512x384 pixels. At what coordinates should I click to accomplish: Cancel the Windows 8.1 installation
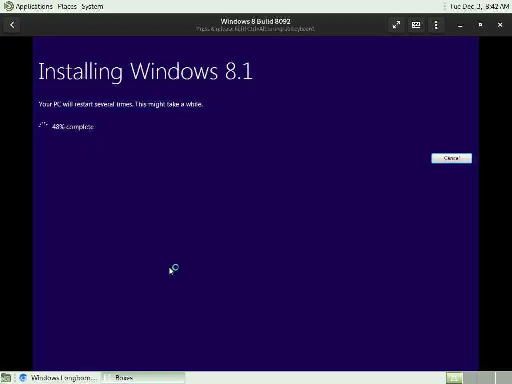[x=451, y=158]
